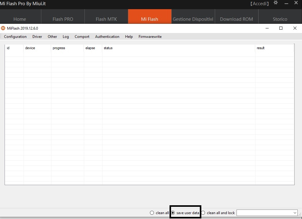Click the result column header
Image resolution: width=302 pixels, height=219 pixels.
pos(274,48)
